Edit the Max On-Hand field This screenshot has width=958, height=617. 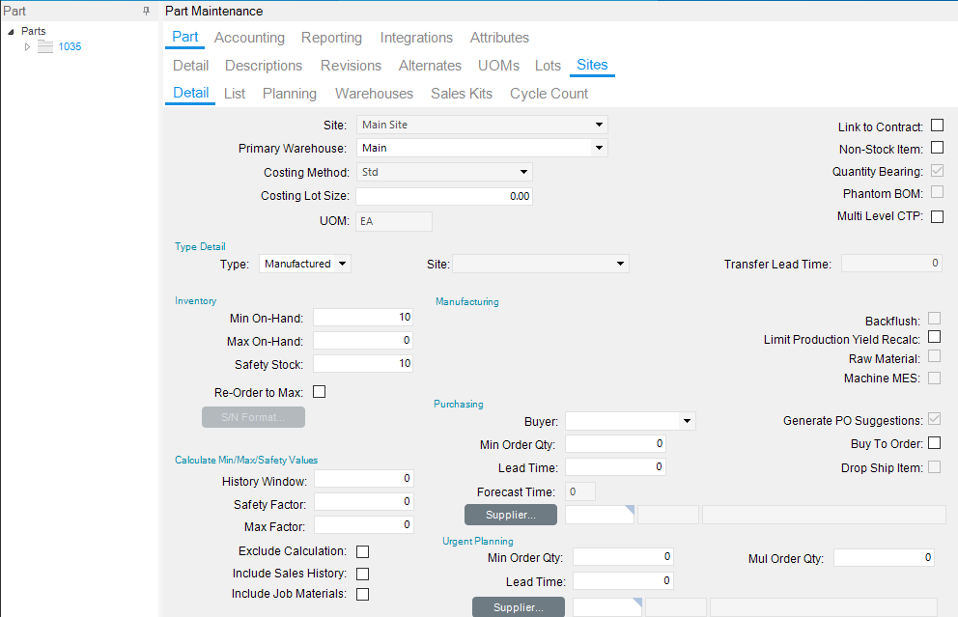click(363, 340)
